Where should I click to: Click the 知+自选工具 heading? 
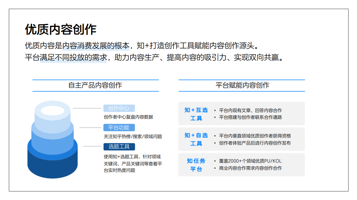196,140
